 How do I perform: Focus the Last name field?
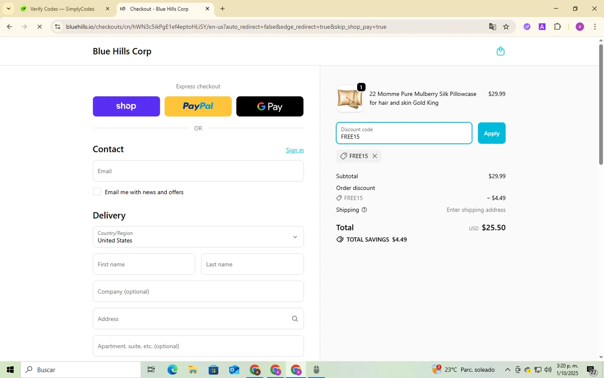click(x=252, y=264)
